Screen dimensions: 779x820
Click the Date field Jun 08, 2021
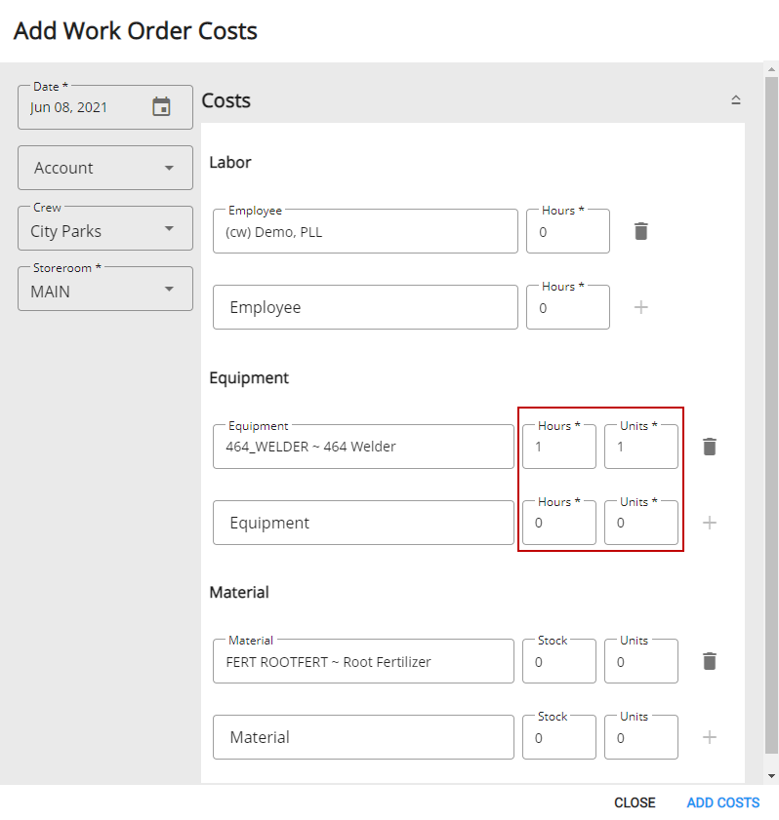pos(105,107)
